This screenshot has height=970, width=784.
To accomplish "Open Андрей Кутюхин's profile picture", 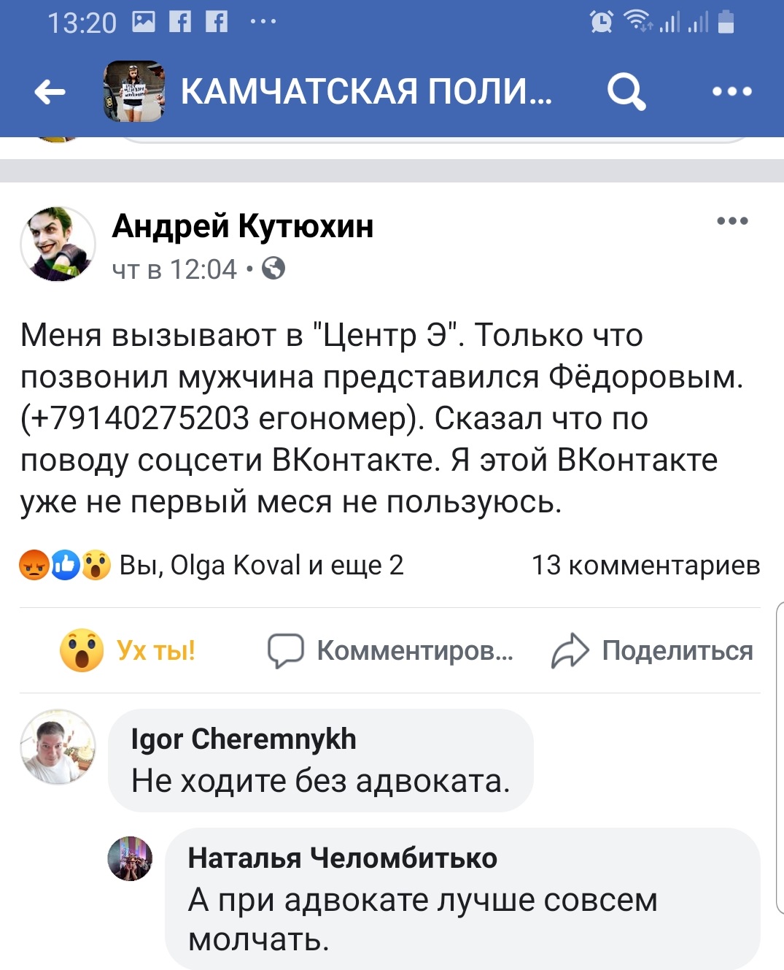I will pos(58,244).
